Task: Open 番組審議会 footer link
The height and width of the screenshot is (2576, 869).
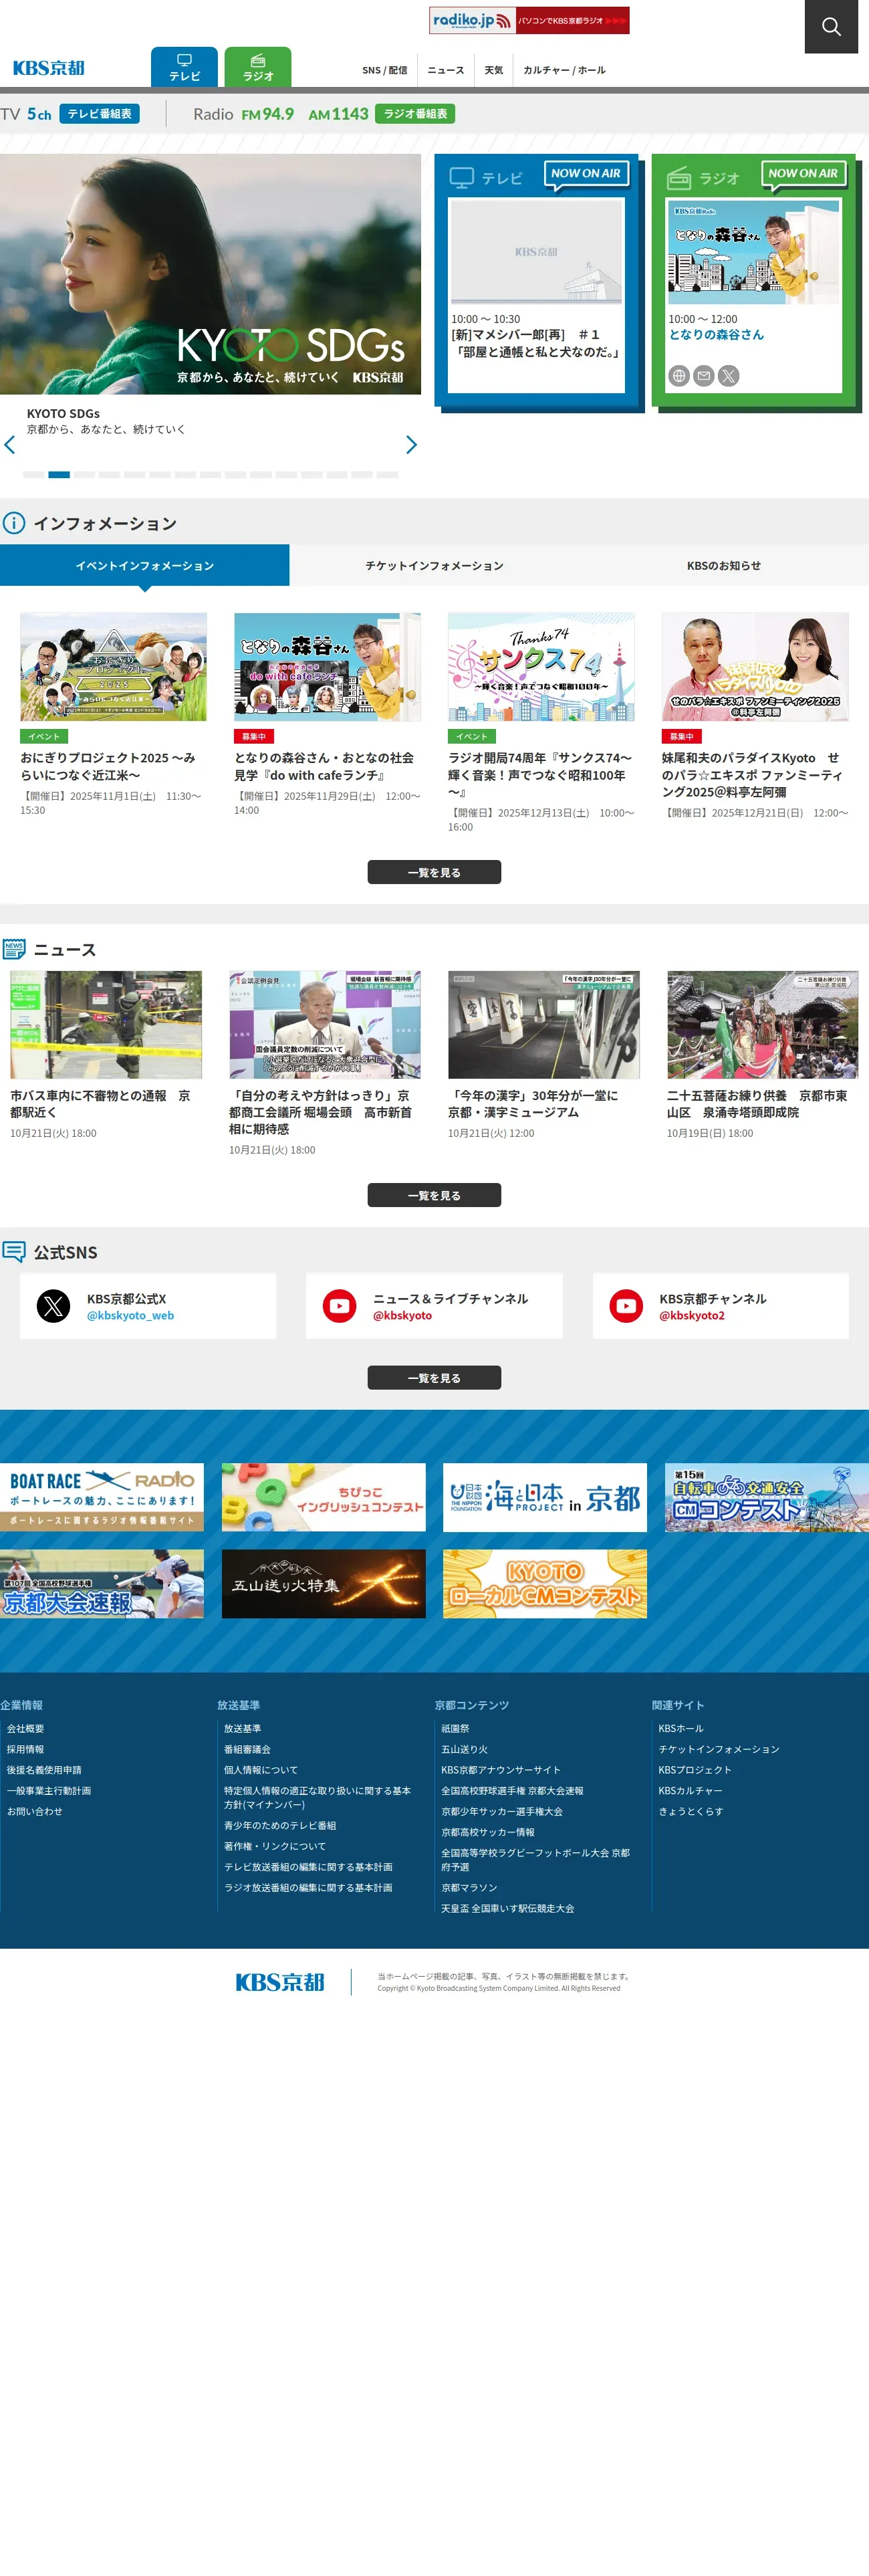Action: click(x=247, y=1750)
